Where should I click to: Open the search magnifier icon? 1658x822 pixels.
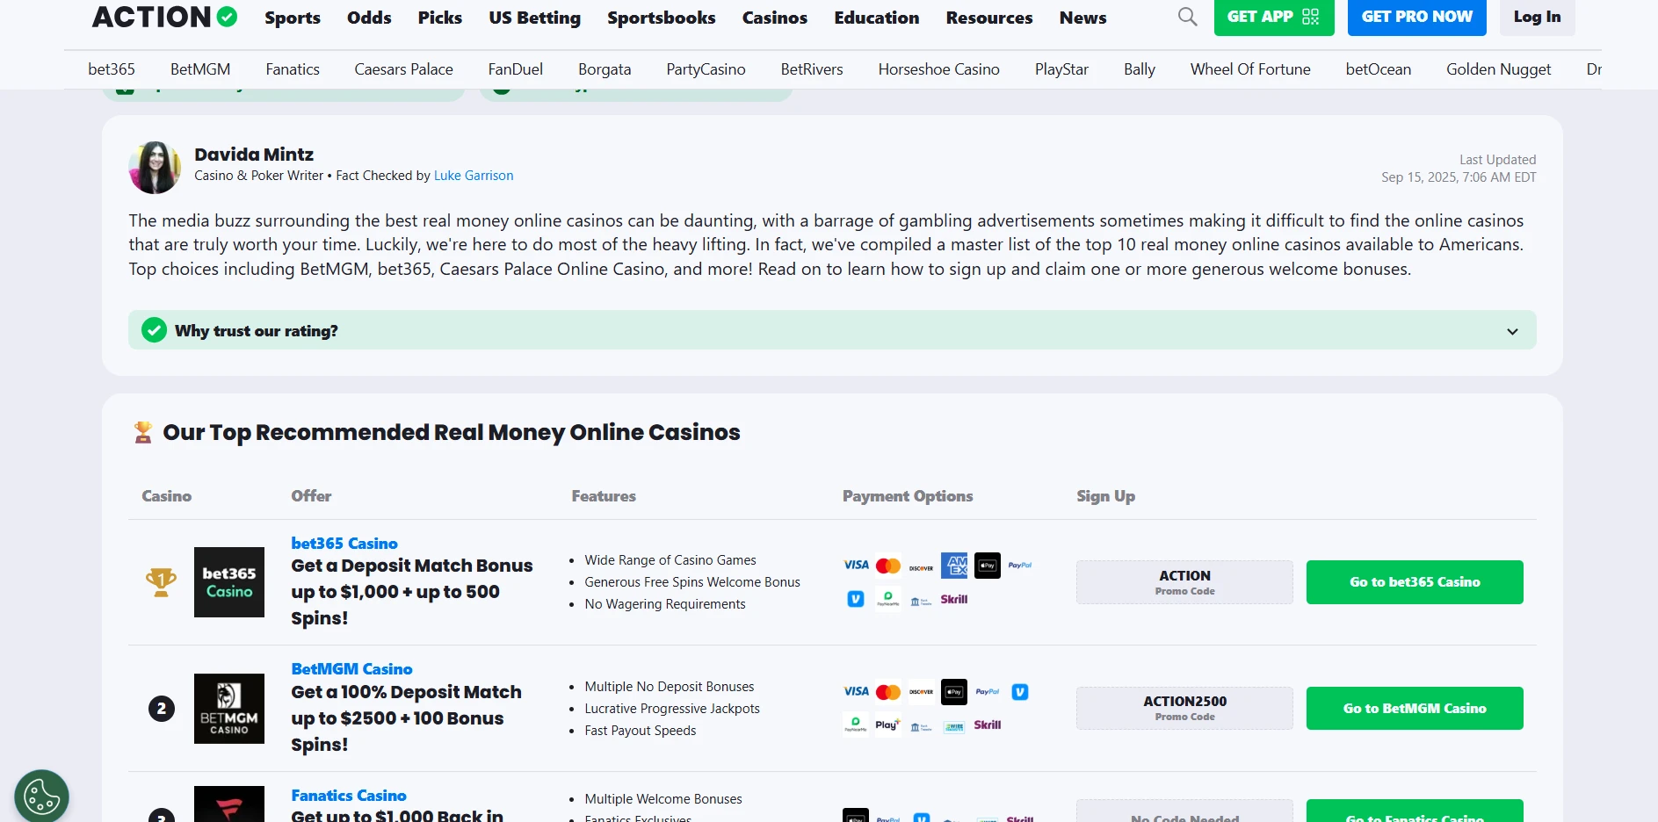[1187, 17]
